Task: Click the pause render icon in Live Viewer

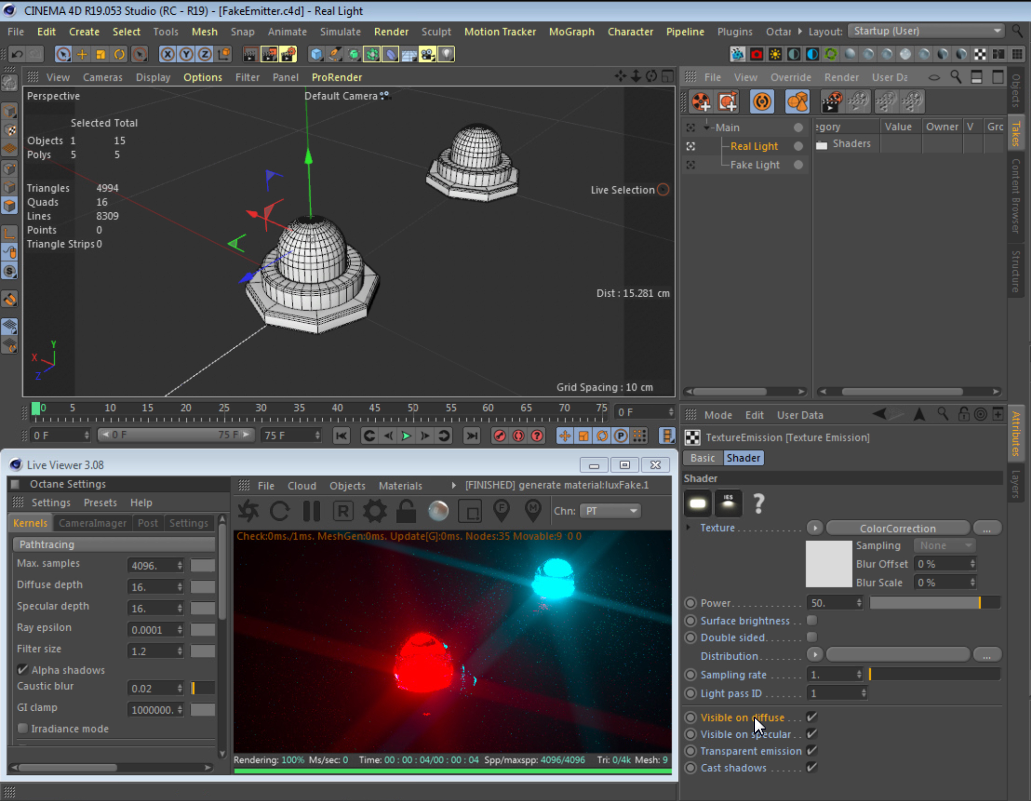Action: point(311,511)
